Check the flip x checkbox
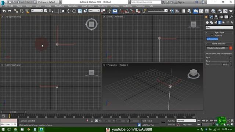This screenshot has width=235, height=132. coord(231,58)
